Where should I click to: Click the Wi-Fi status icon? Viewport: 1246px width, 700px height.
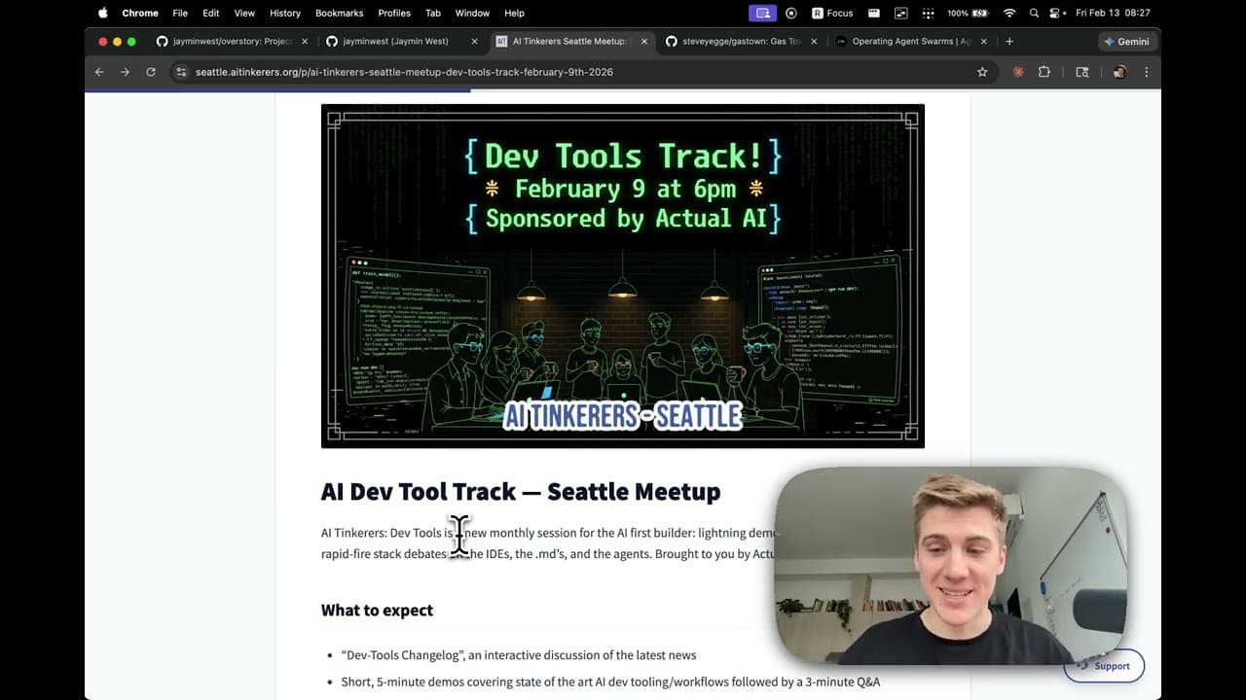[x=1009, y=13]
